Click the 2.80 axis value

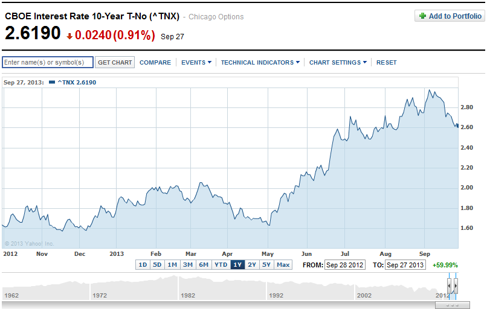point(467,107)
